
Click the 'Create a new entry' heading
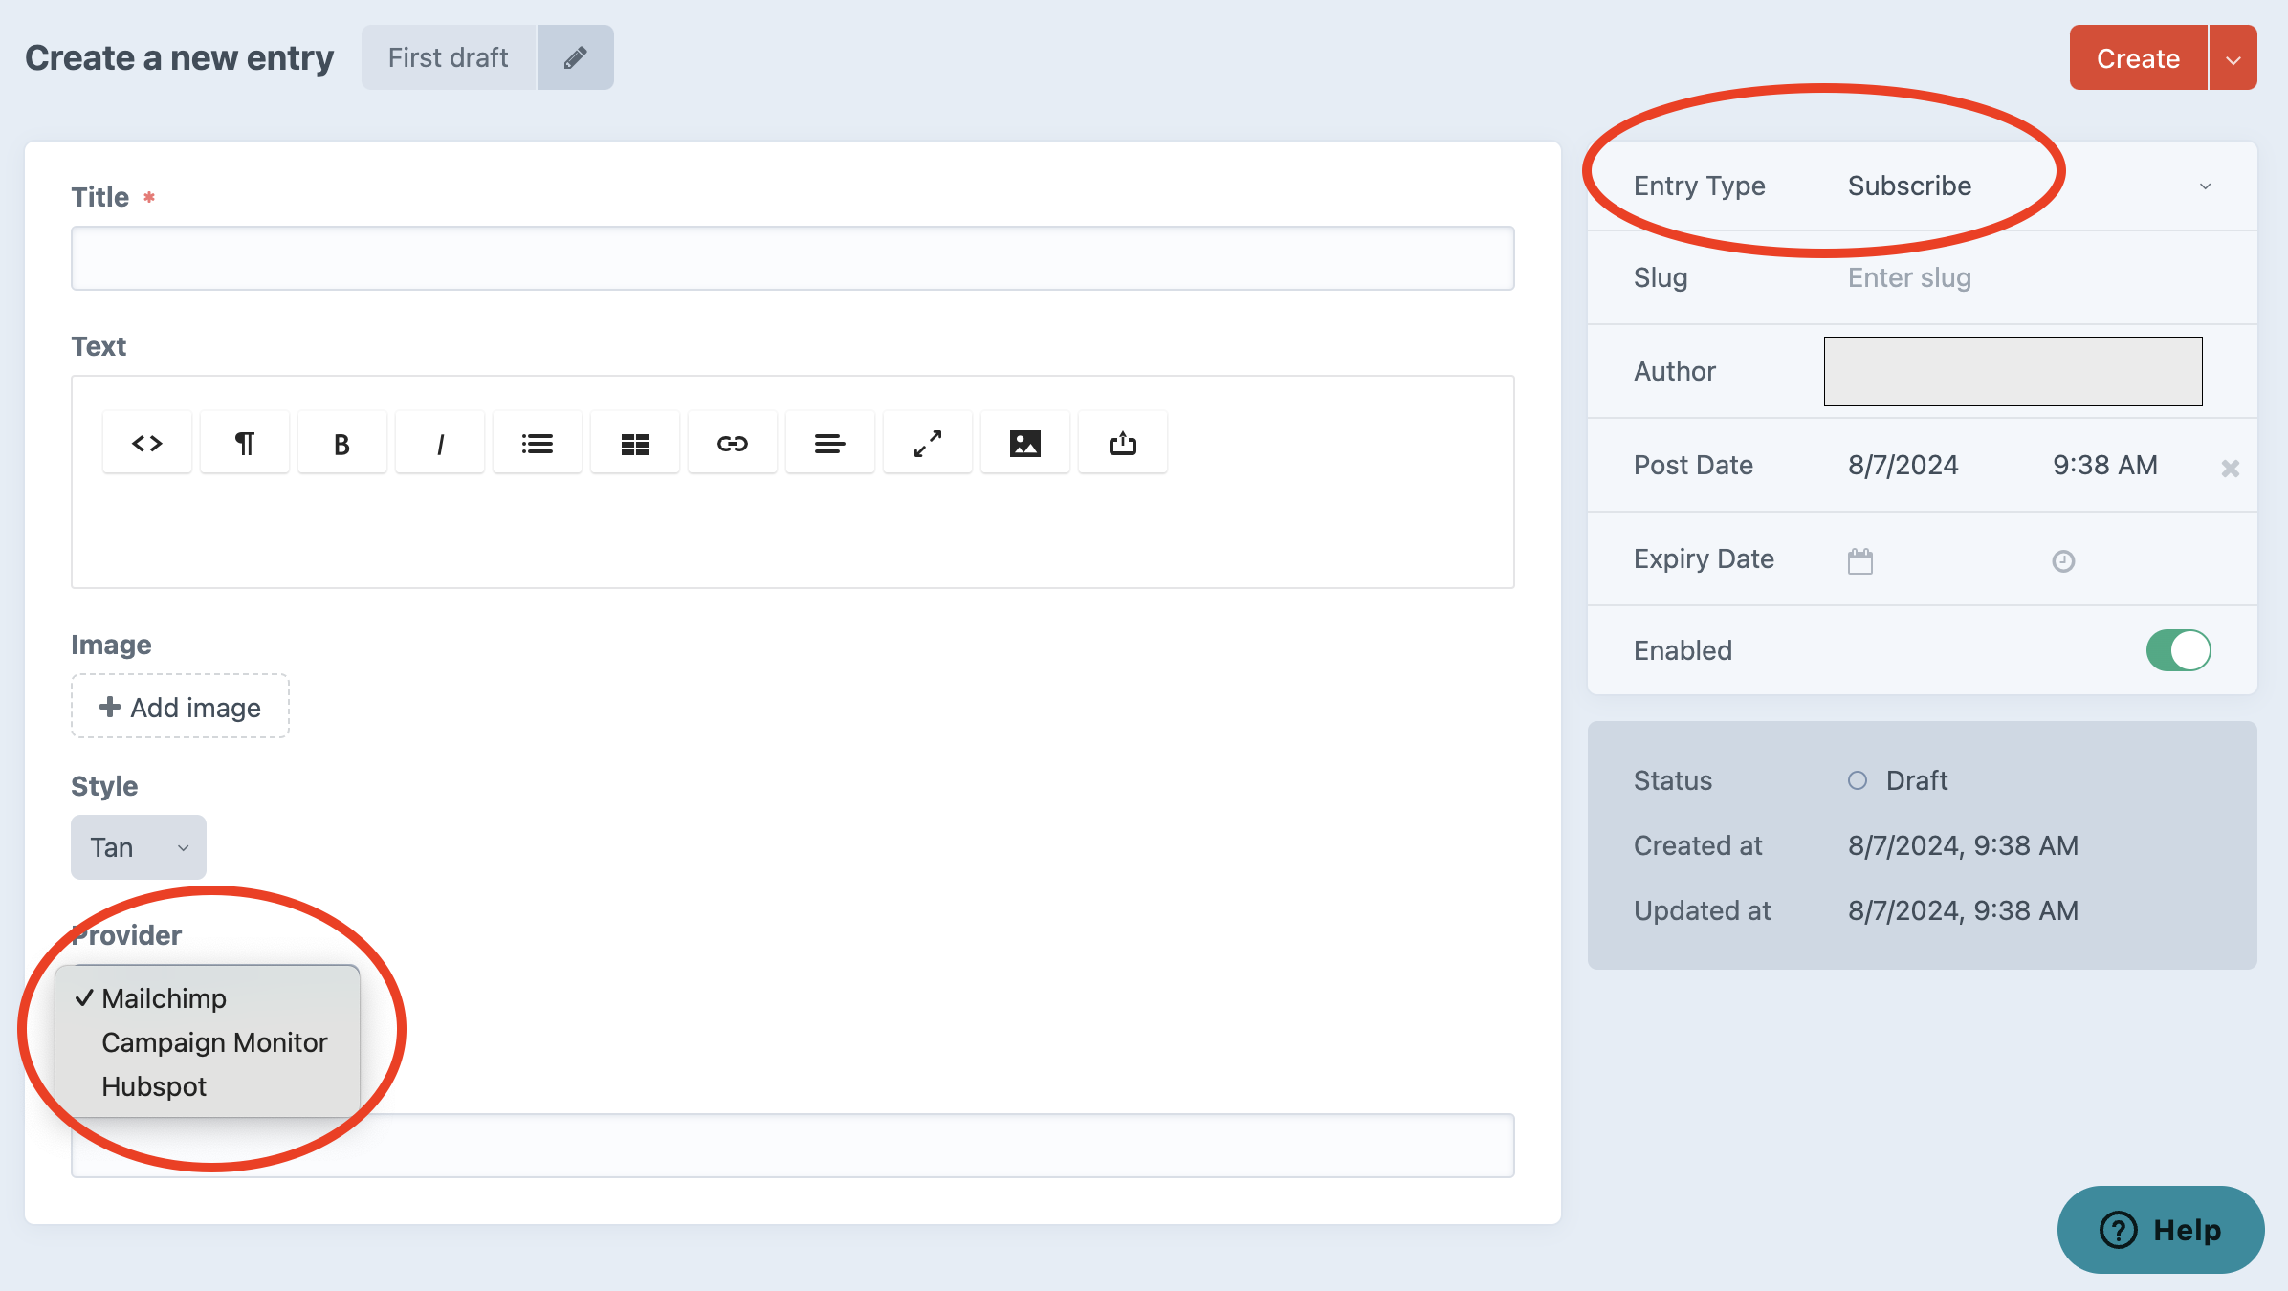point(179,57)
